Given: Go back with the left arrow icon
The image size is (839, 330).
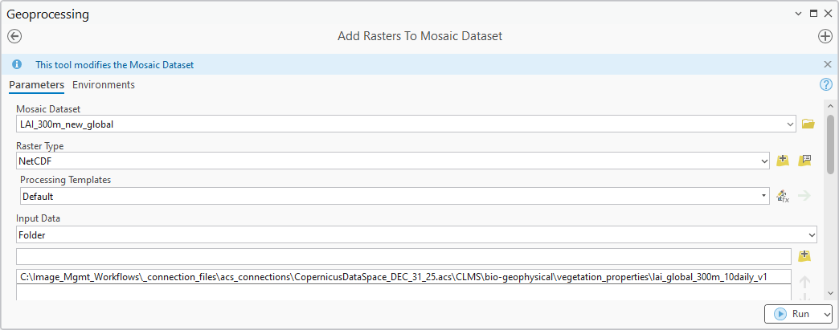Looking at the screenshot, I should pyautogui.click(x=14, y=36).
